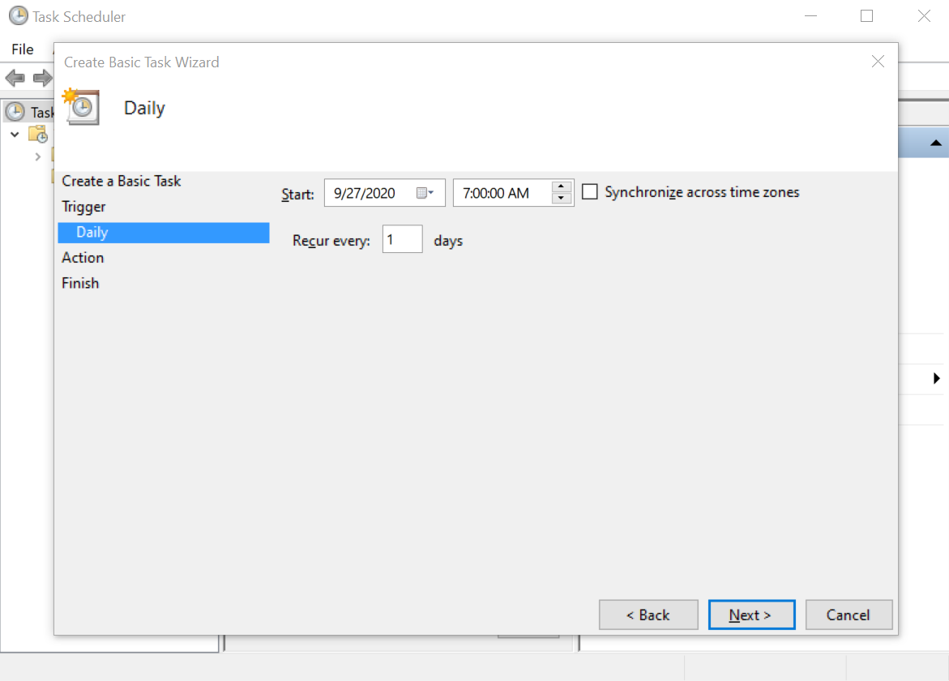Cancel the Create Basic Task Wizard
The height and width of the screenshot is (681, 949).
pos(849,615)
